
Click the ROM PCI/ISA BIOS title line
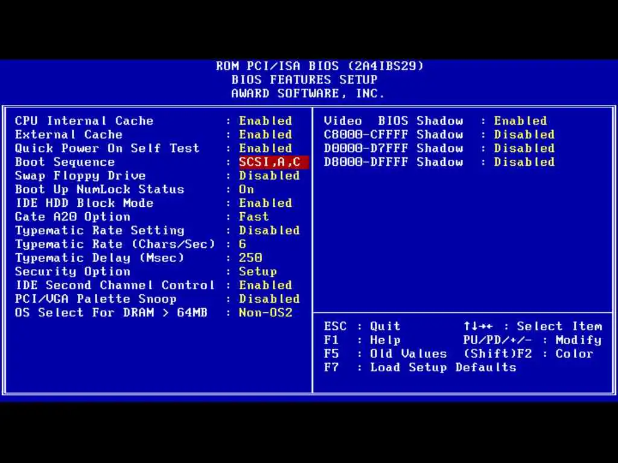[x=320, y=66]
